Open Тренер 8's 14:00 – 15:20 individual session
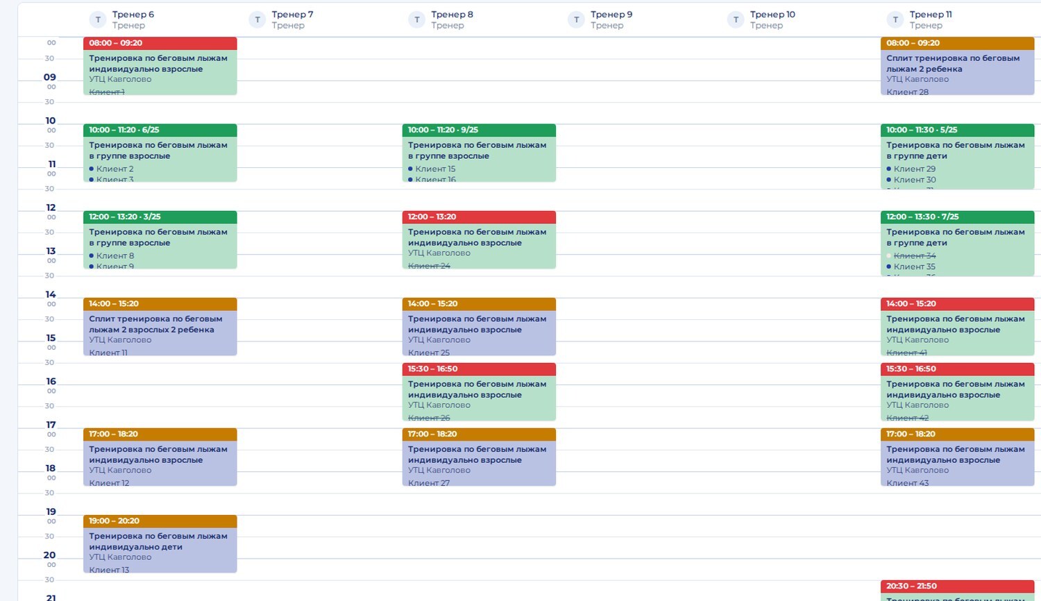The image size is (1041, 601). 479,327
